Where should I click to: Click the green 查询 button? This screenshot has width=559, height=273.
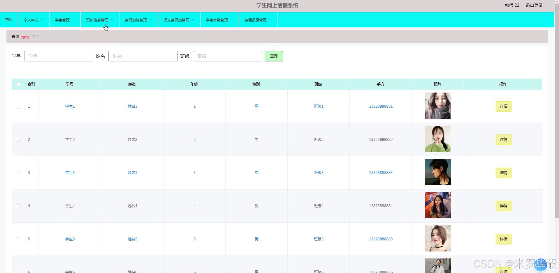(x=274, y=56)
